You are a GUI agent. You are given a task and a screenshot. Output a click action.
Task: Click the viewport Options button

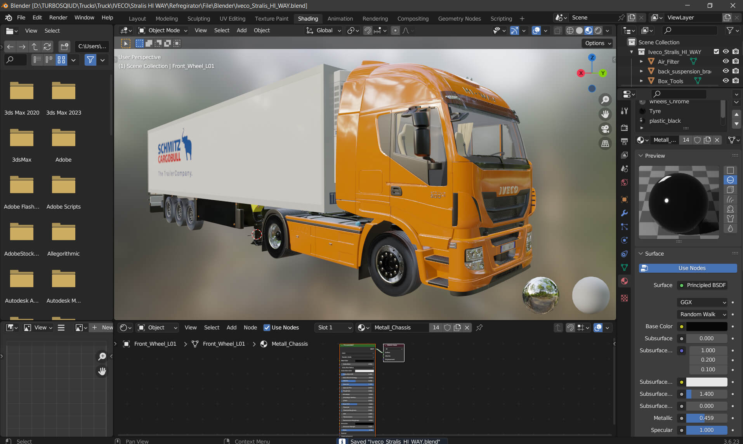[597, 43]
